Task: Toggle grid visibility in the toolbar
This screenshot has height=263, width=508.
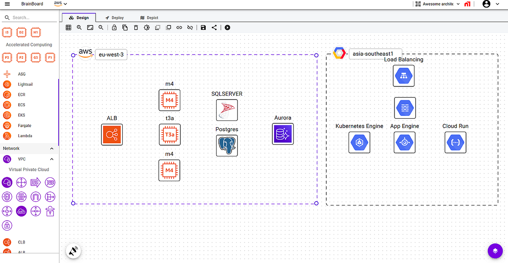Action: point(68,27)
